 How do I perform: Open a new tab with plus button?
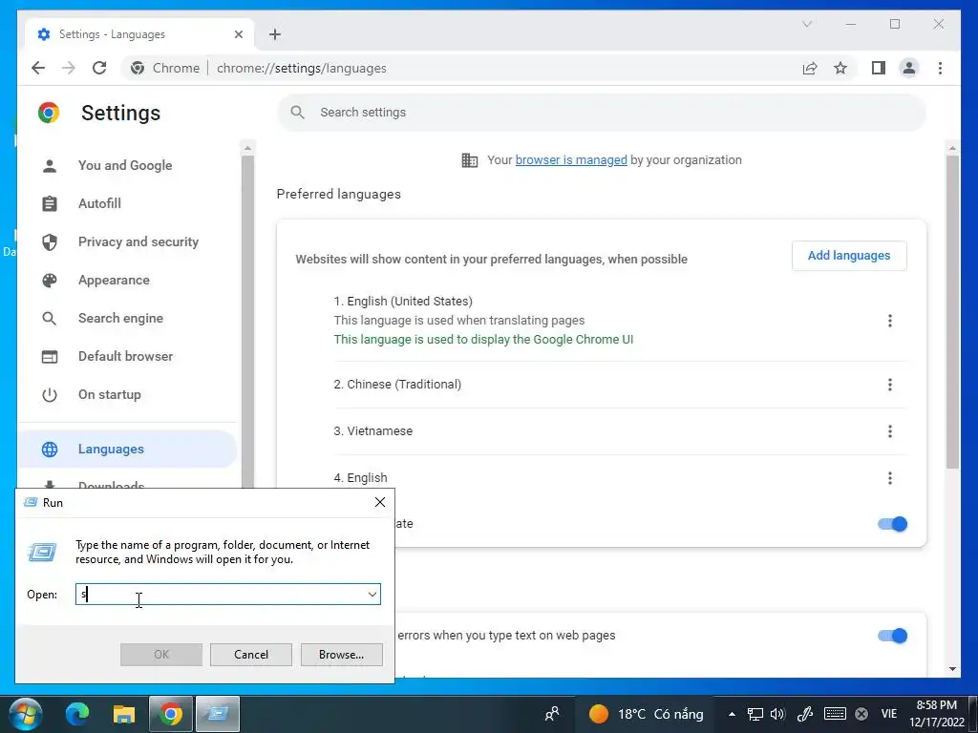275,34
